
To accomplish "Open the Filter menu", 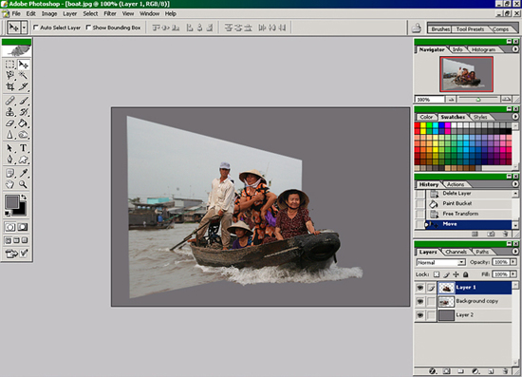I will 110,13.
